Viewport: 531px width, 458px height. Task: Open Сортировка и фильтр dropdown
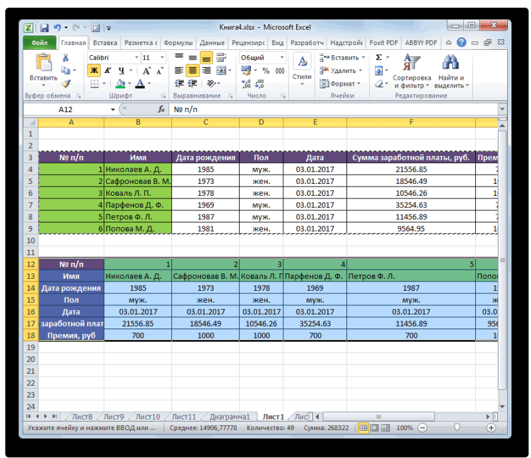click(x=412, y=71)
